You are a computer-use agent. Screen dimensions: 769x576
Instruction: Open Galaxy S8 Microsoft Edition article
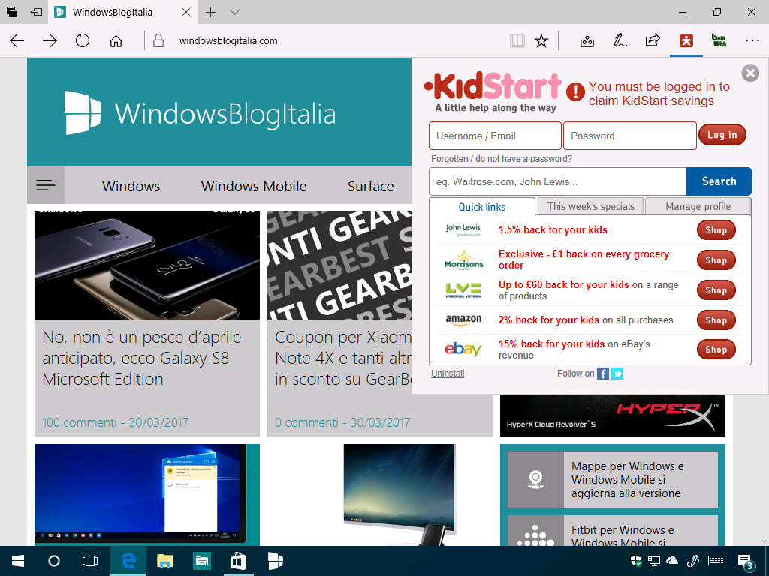pyautogui.click(x=142, y=358)
